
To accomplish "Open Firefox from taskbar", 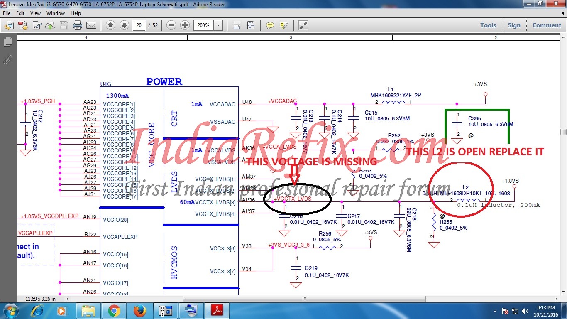I will click(140, 311).
